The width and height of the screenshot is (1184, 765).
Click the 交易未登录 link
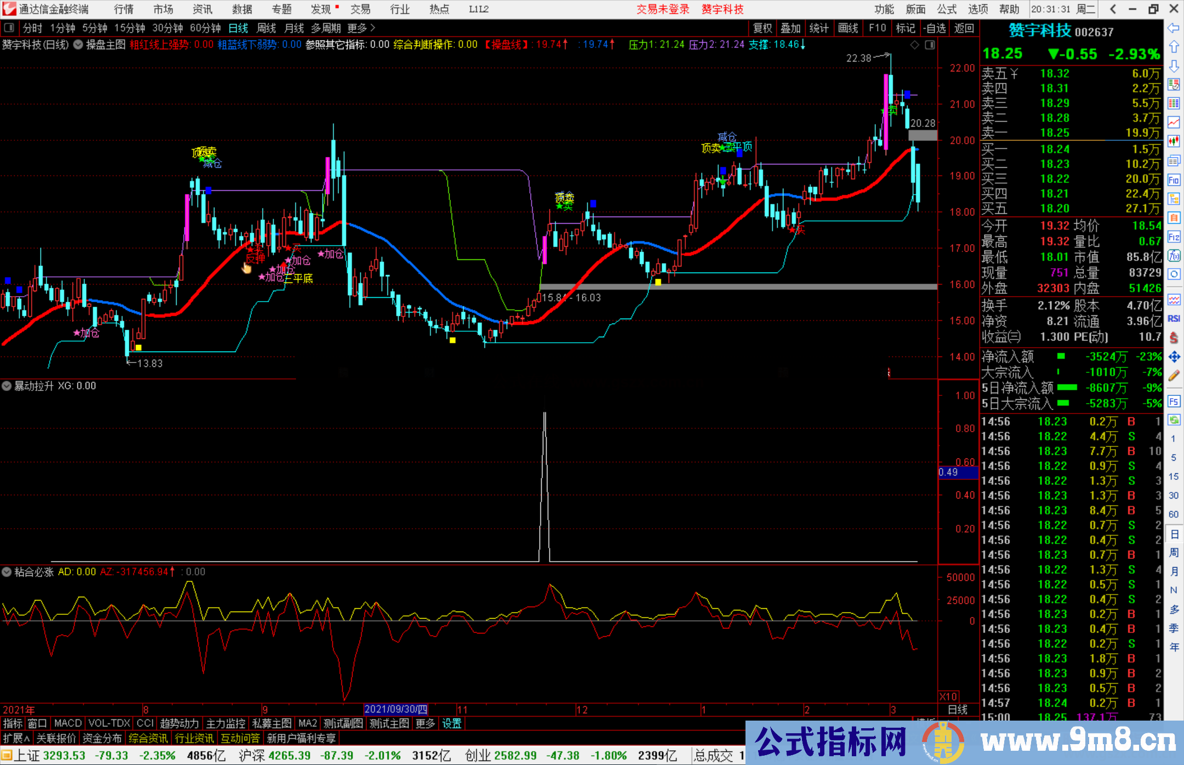(x=663, y=9)
